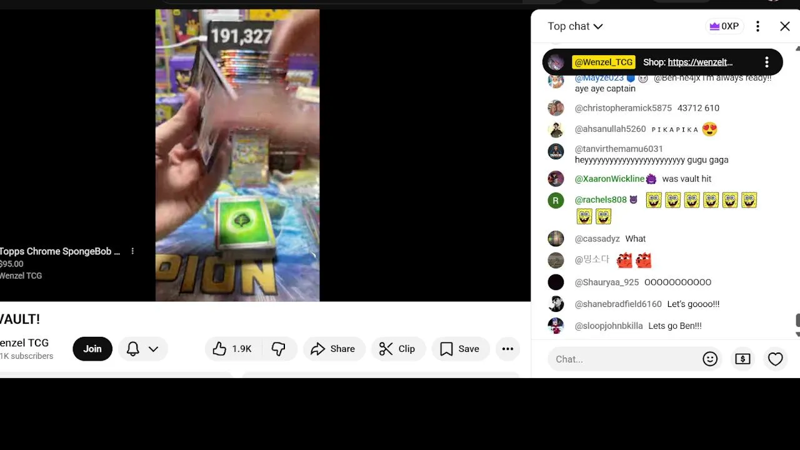Expand the Top chat dropdown

(575, 26)
